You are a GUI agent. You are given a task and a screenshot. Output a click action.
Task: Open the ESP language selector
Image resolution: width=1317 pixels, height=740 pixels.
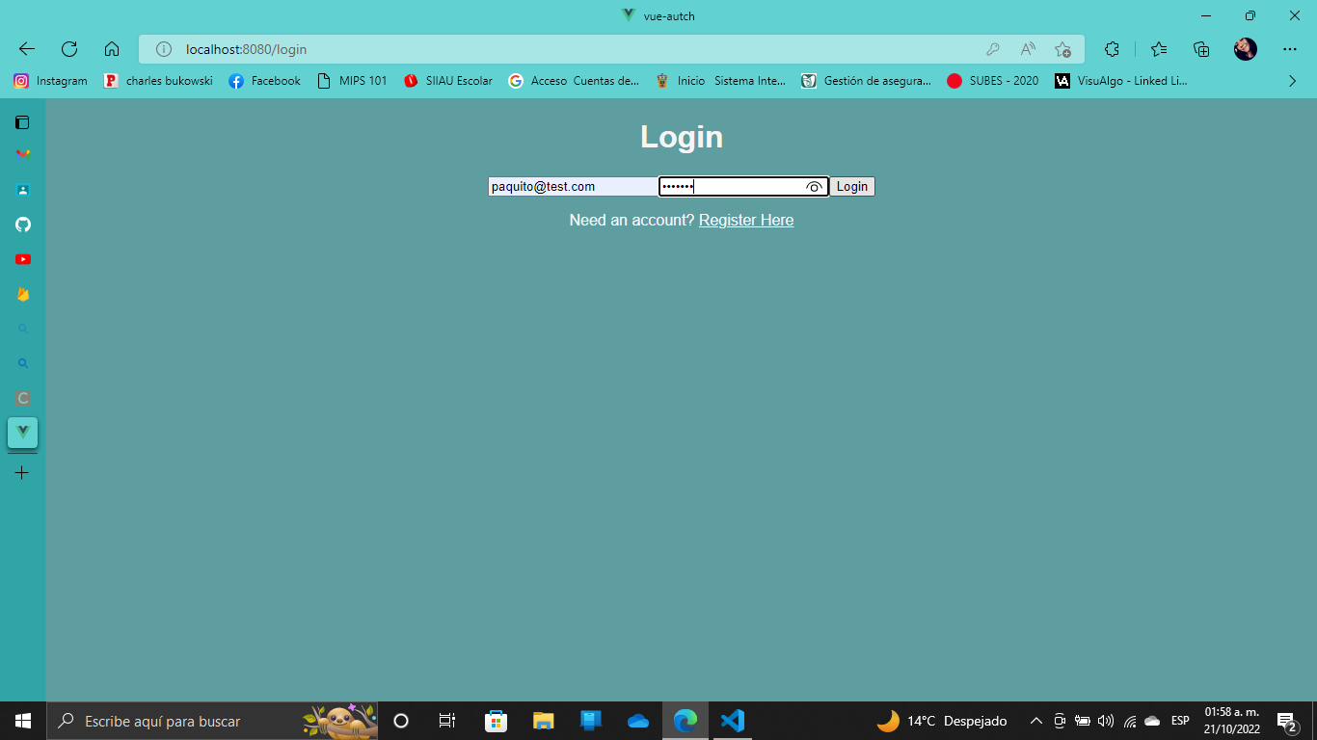(x=1178, y=720)
